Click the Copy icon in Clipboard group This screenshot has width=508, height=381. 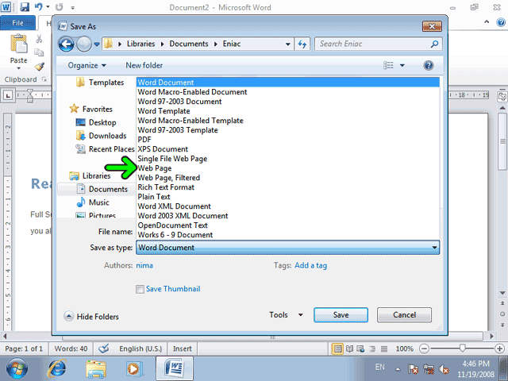pyautogui.click(x=39, y=52)
